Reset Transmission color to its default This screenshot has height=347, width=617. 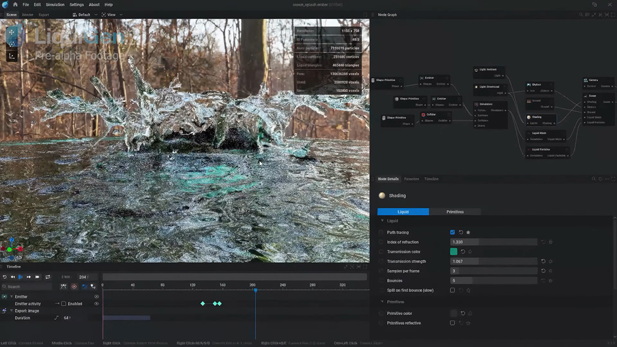pos(463,252)
